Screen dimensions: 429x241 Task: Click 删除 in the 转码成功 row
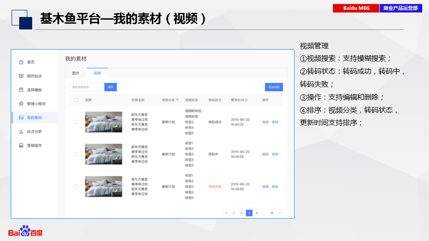275,122
